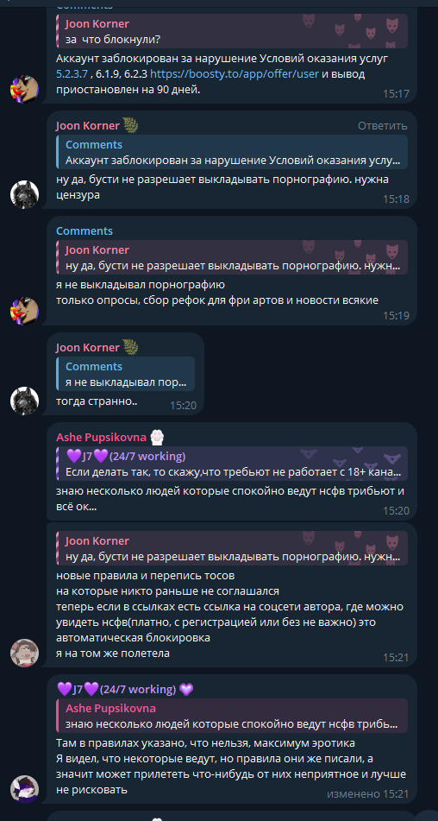Open J7's avatar near the edited message
This screenshot has height=821, width=438.
coord(24,790)
